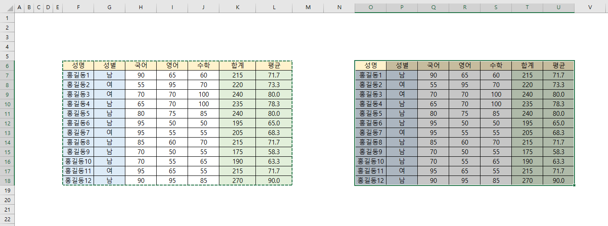Select row 22 header

tap(7, 219)
